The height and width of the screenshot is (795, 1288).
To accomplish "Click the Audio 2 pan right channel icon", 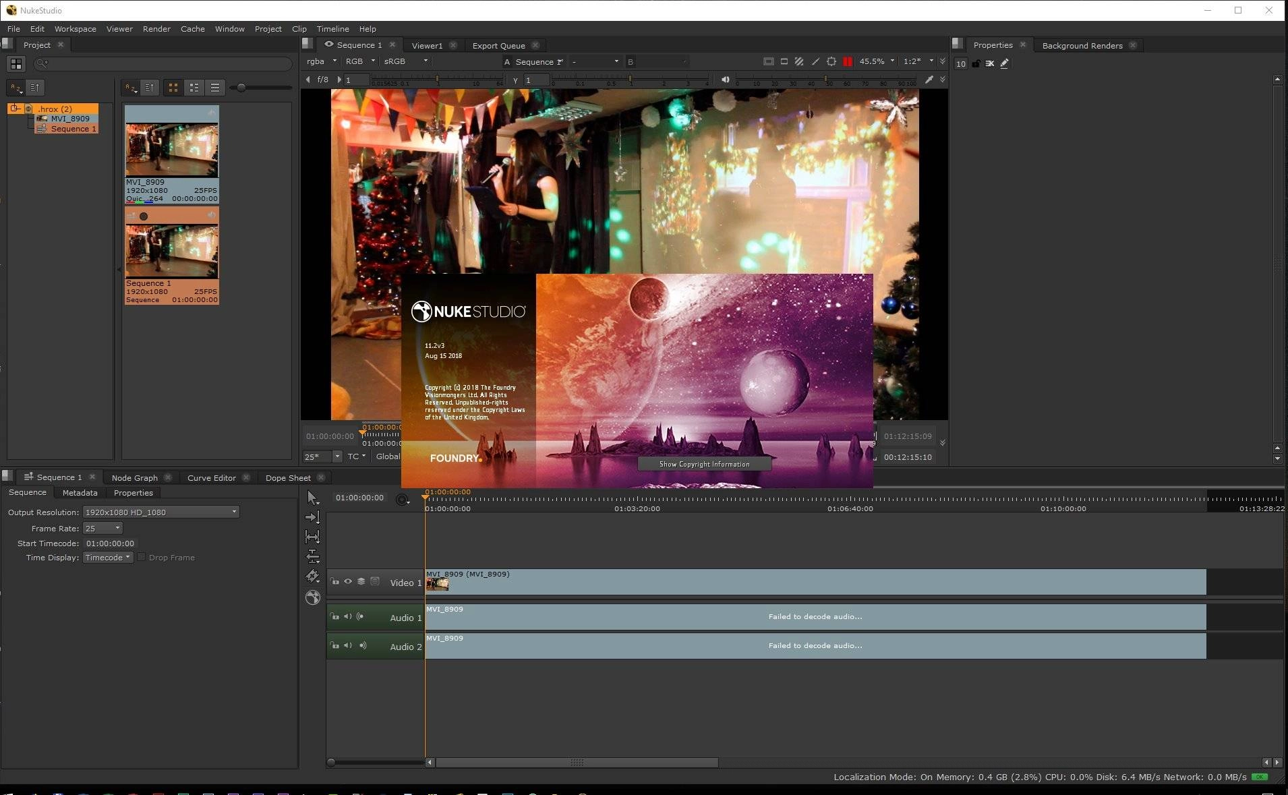I will 363,645.
